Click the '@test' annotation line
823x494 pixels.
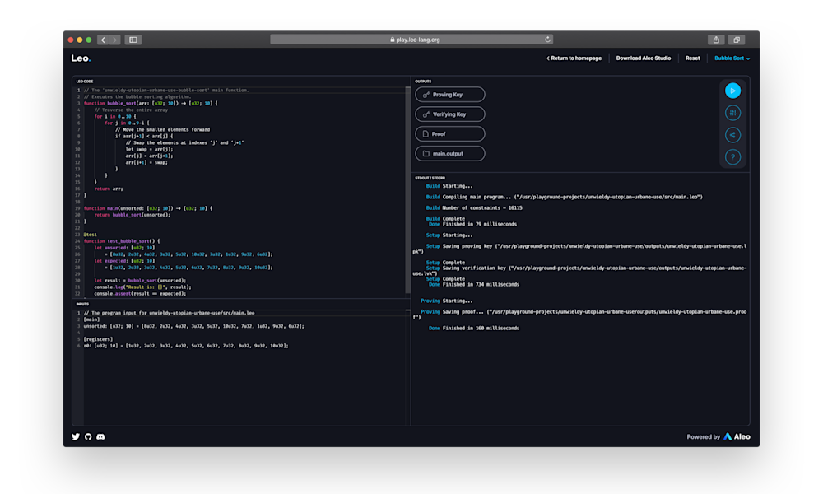(x=91, y=235)
